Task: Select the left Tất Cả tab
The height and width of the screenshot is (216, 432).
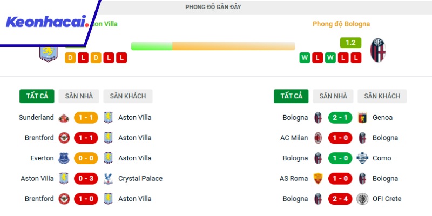Action: 37,96
